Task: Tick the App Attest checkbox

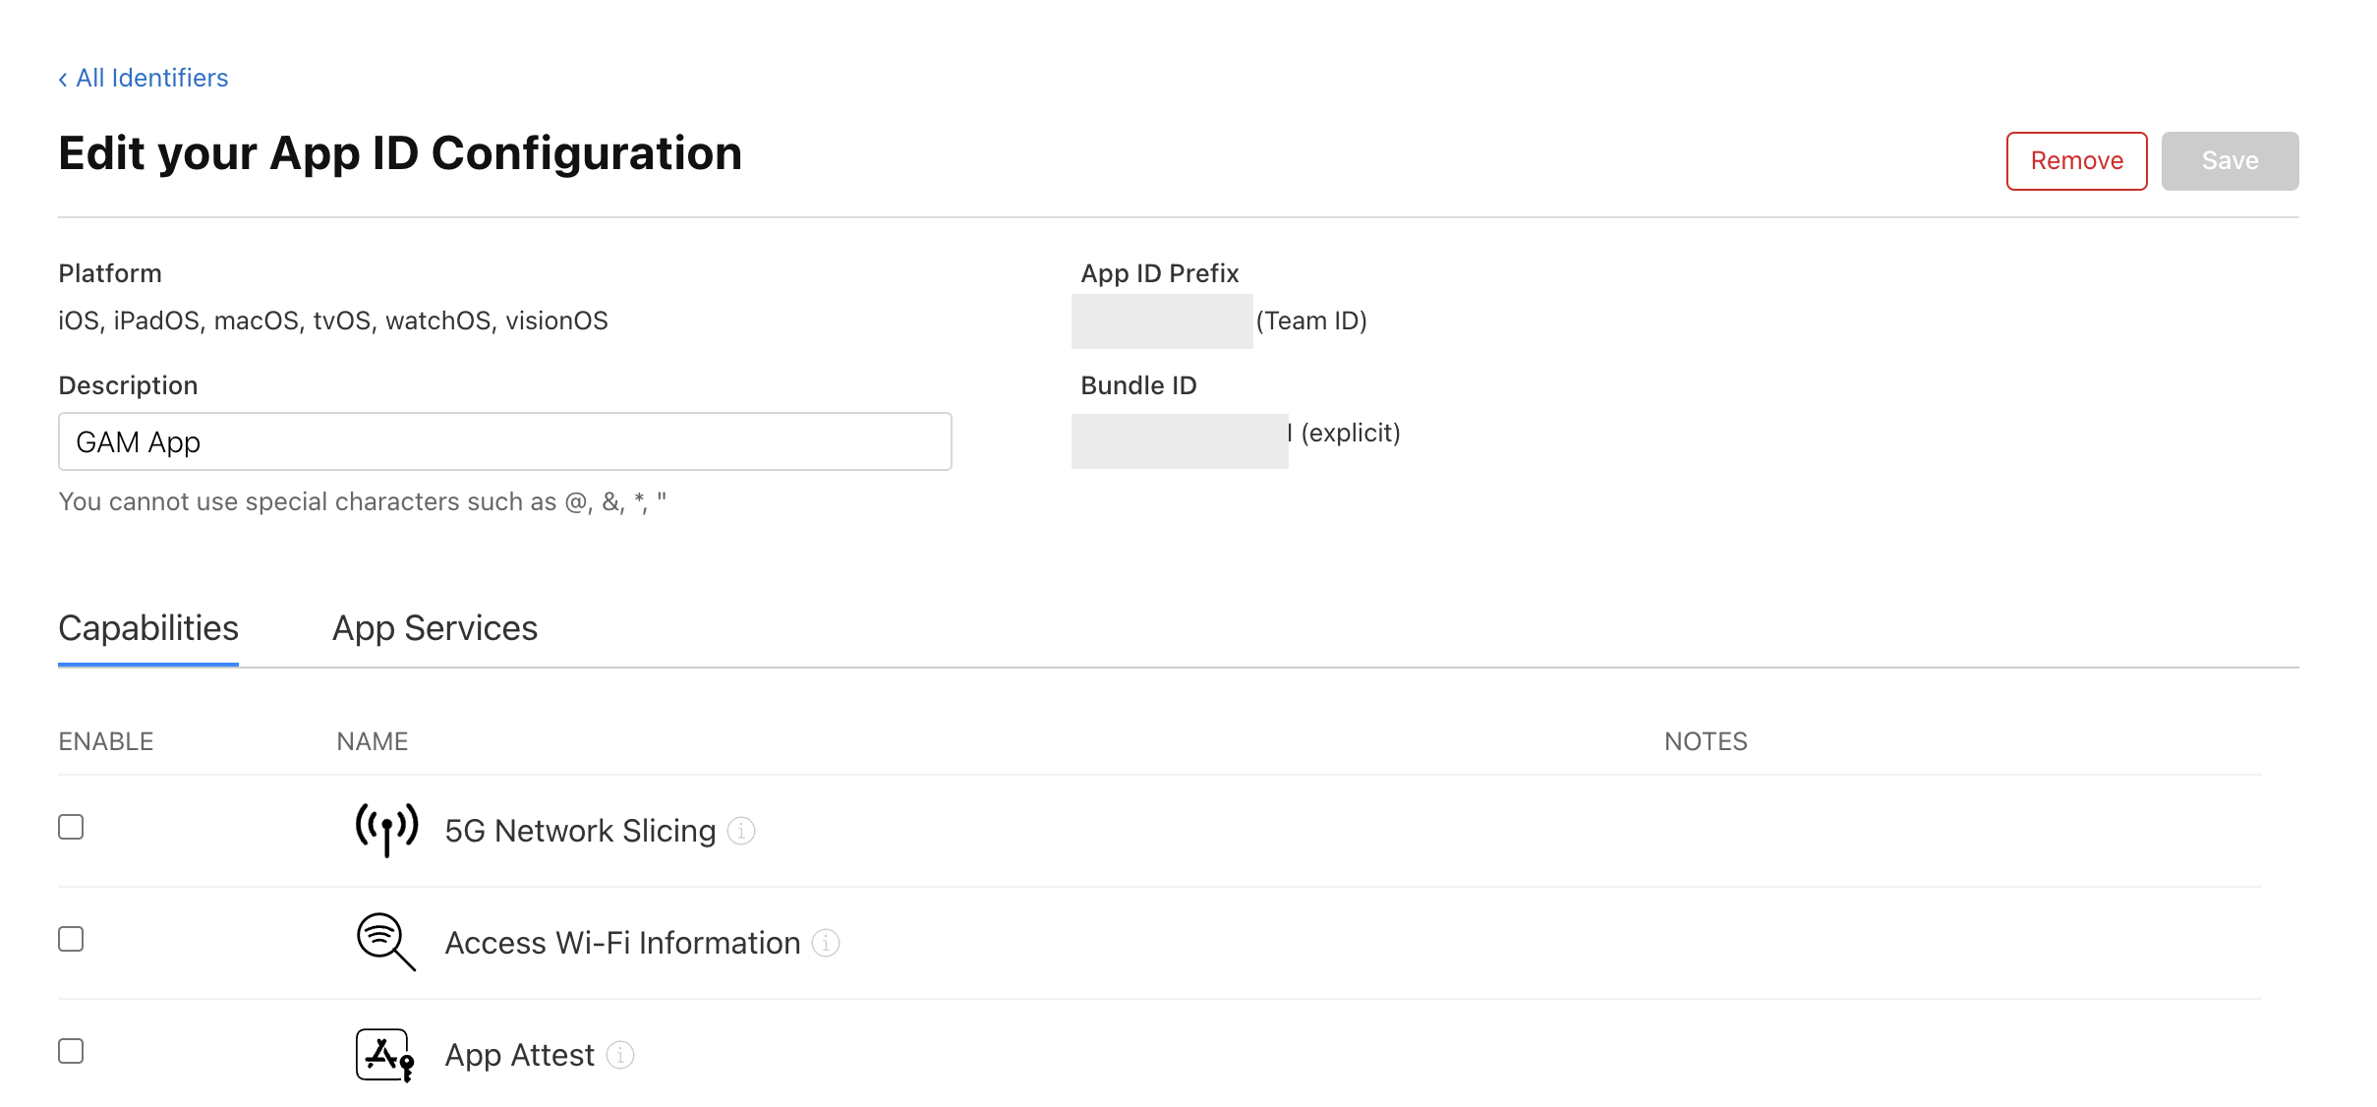Action: click(x=71, y=1051)
